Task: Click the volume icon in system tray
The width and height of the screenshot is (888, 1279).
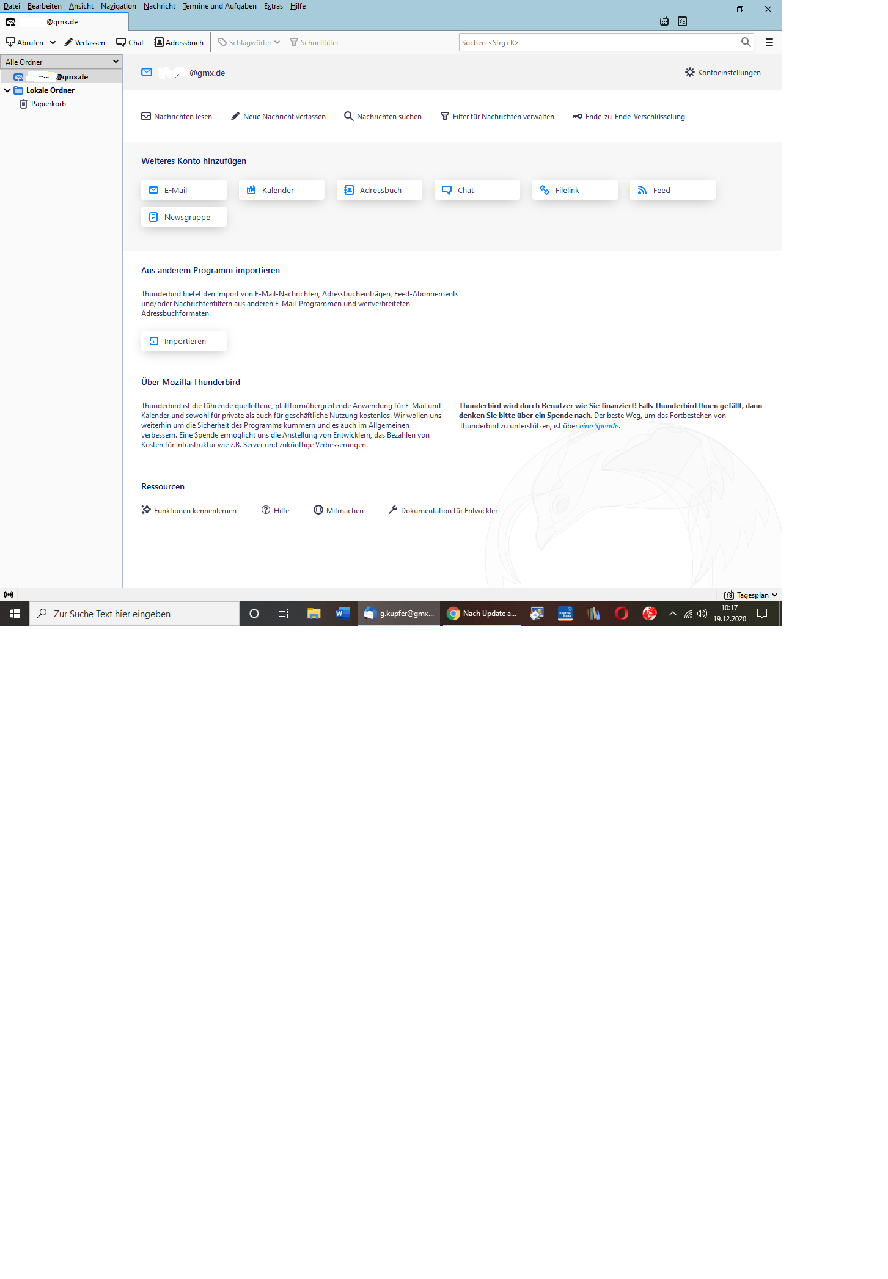Action: 702,614
